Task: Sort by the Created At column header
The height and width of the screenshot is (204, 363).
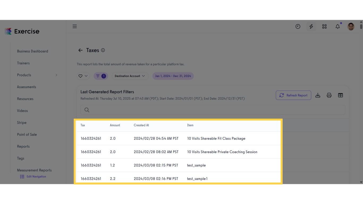Action: (x=141, y=125)
